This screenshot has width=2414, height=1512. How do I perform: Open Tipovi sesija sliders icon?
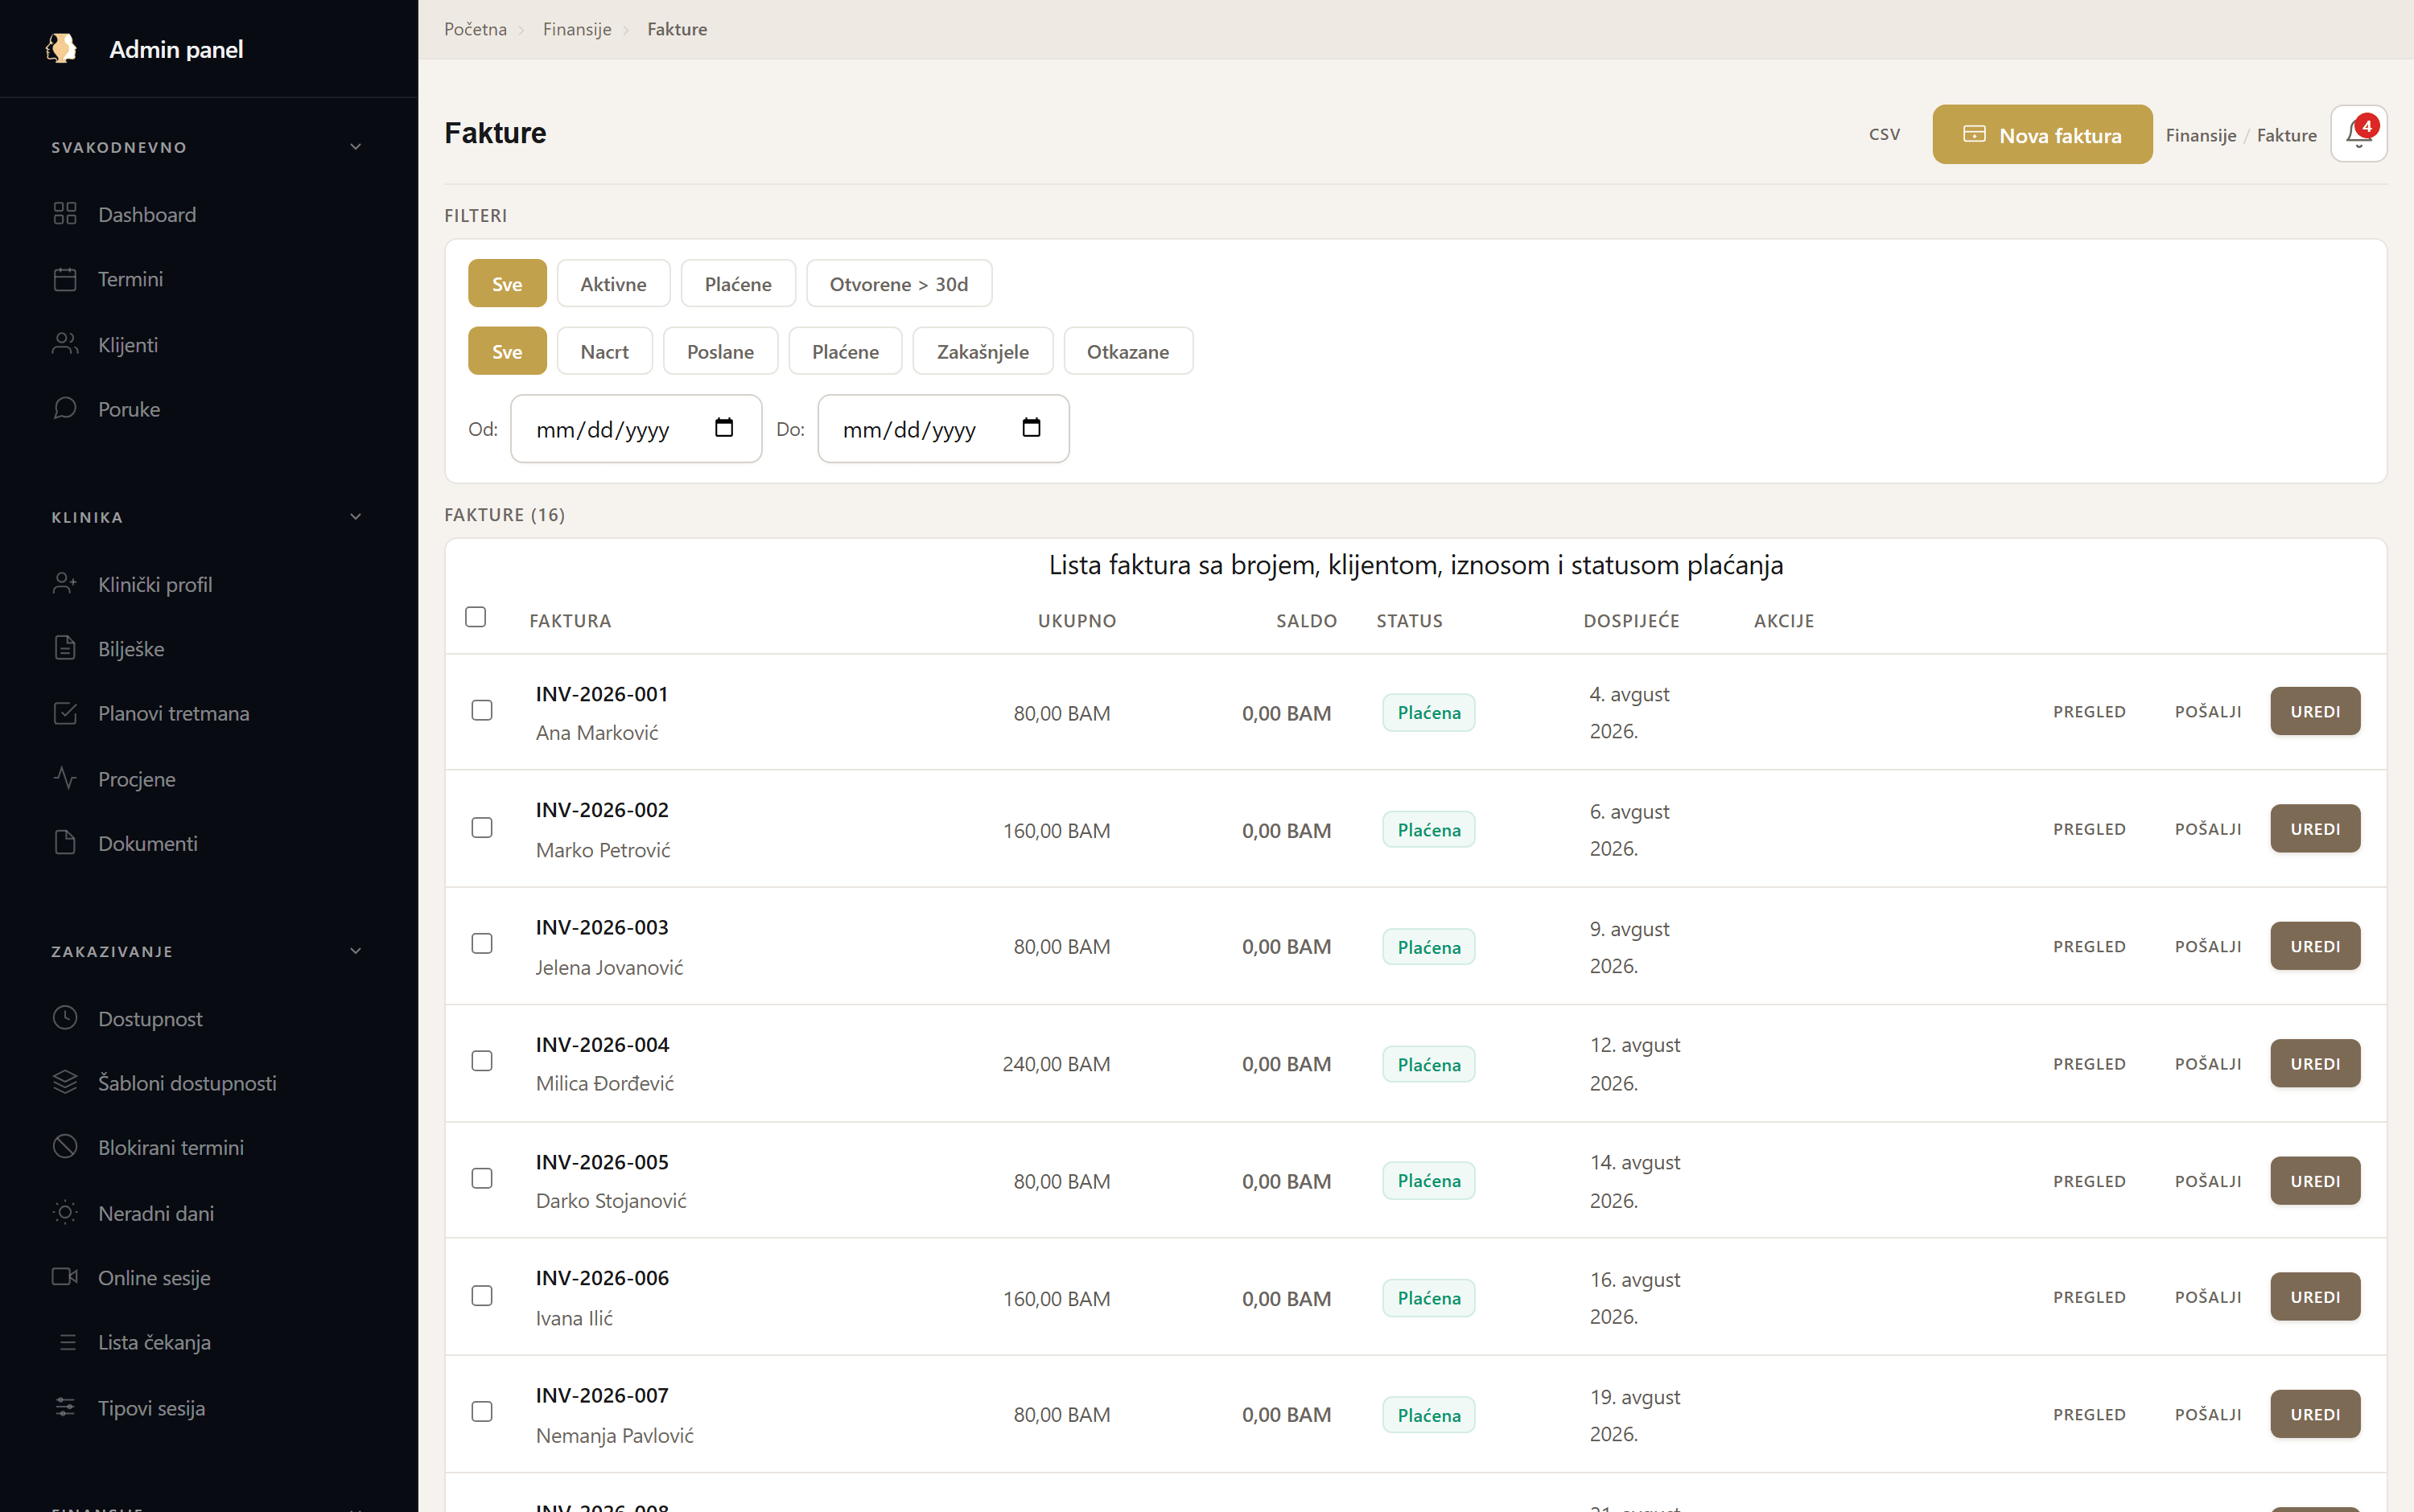65,1407
